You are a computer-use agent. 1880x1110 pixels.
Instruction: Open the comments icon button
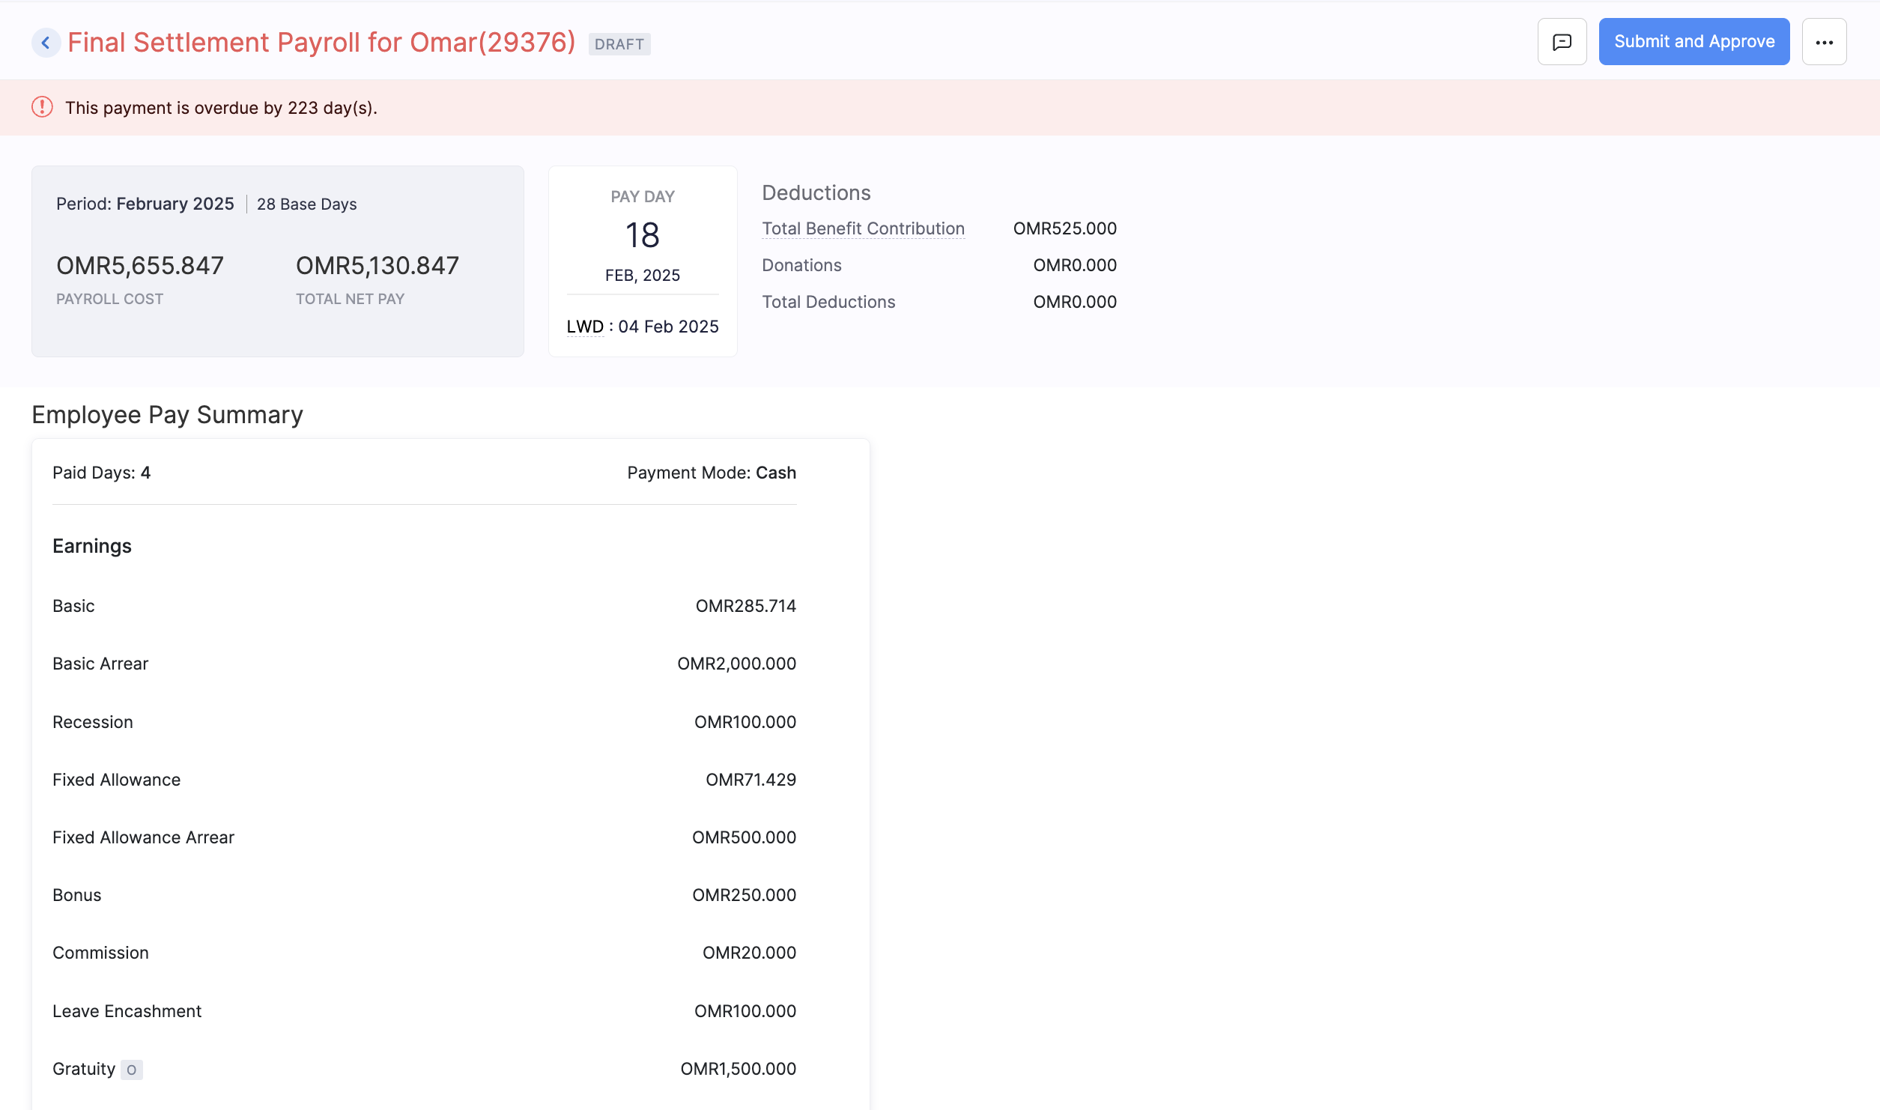click(x=1562, y=42)
